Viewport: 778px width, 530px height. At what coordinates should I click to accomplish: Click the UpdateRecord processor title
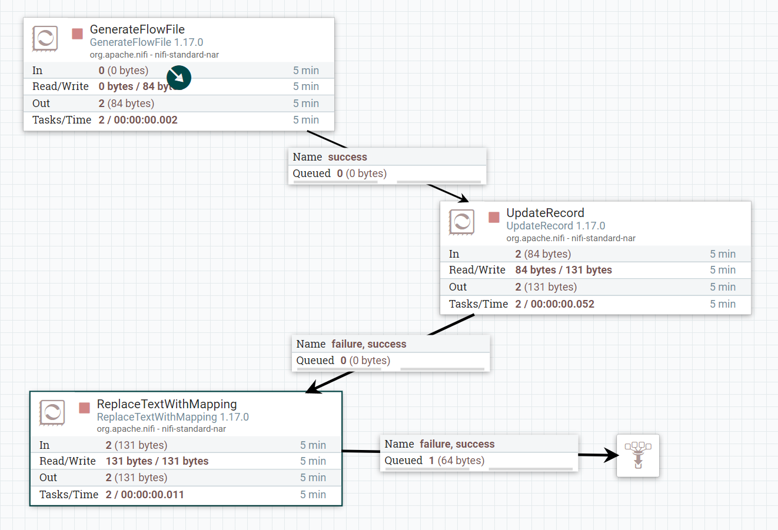[x=545, y=213]
